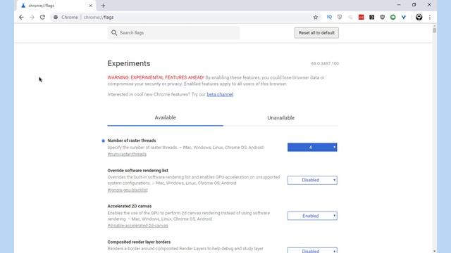Screen dimensions: 451x253
Task: Click the gray shield clock extension icon
Action: click(x=340, y=17)
